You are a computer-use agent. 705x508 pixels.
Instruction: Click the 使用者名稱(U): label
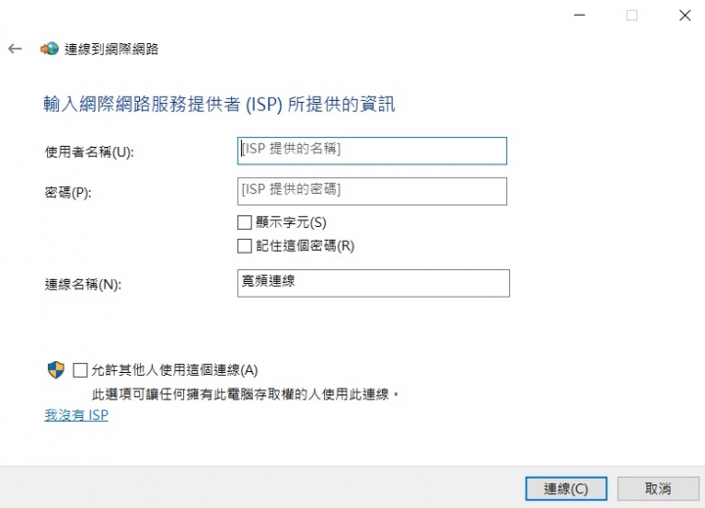pyautogui.click(x=89, y=152)
